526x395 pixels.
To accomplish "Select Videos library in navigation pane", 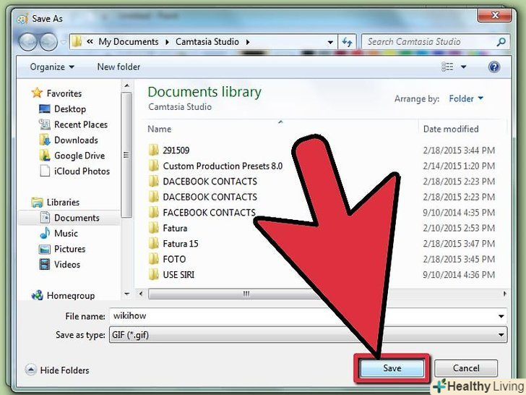I will (67, 264).
